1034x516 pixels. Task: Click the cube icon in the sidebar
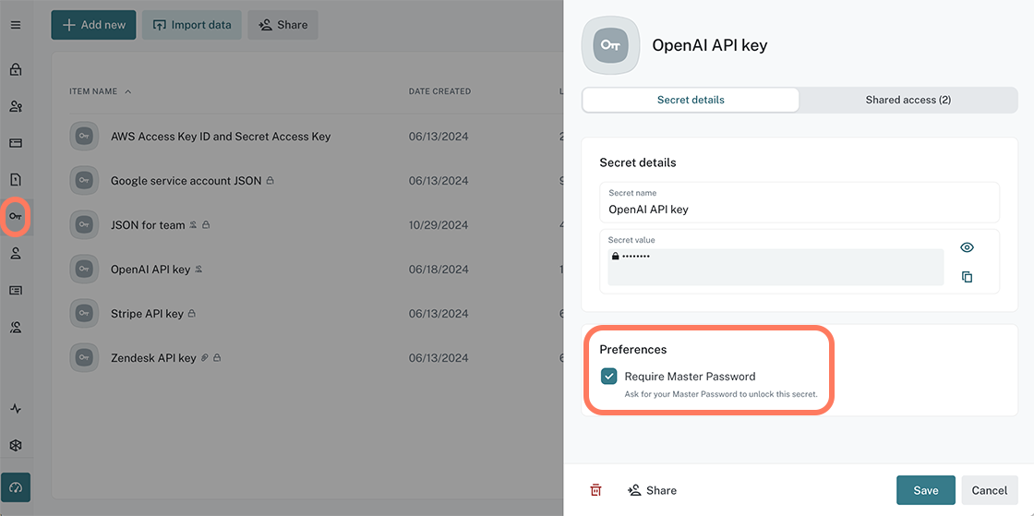click(16, 445)
